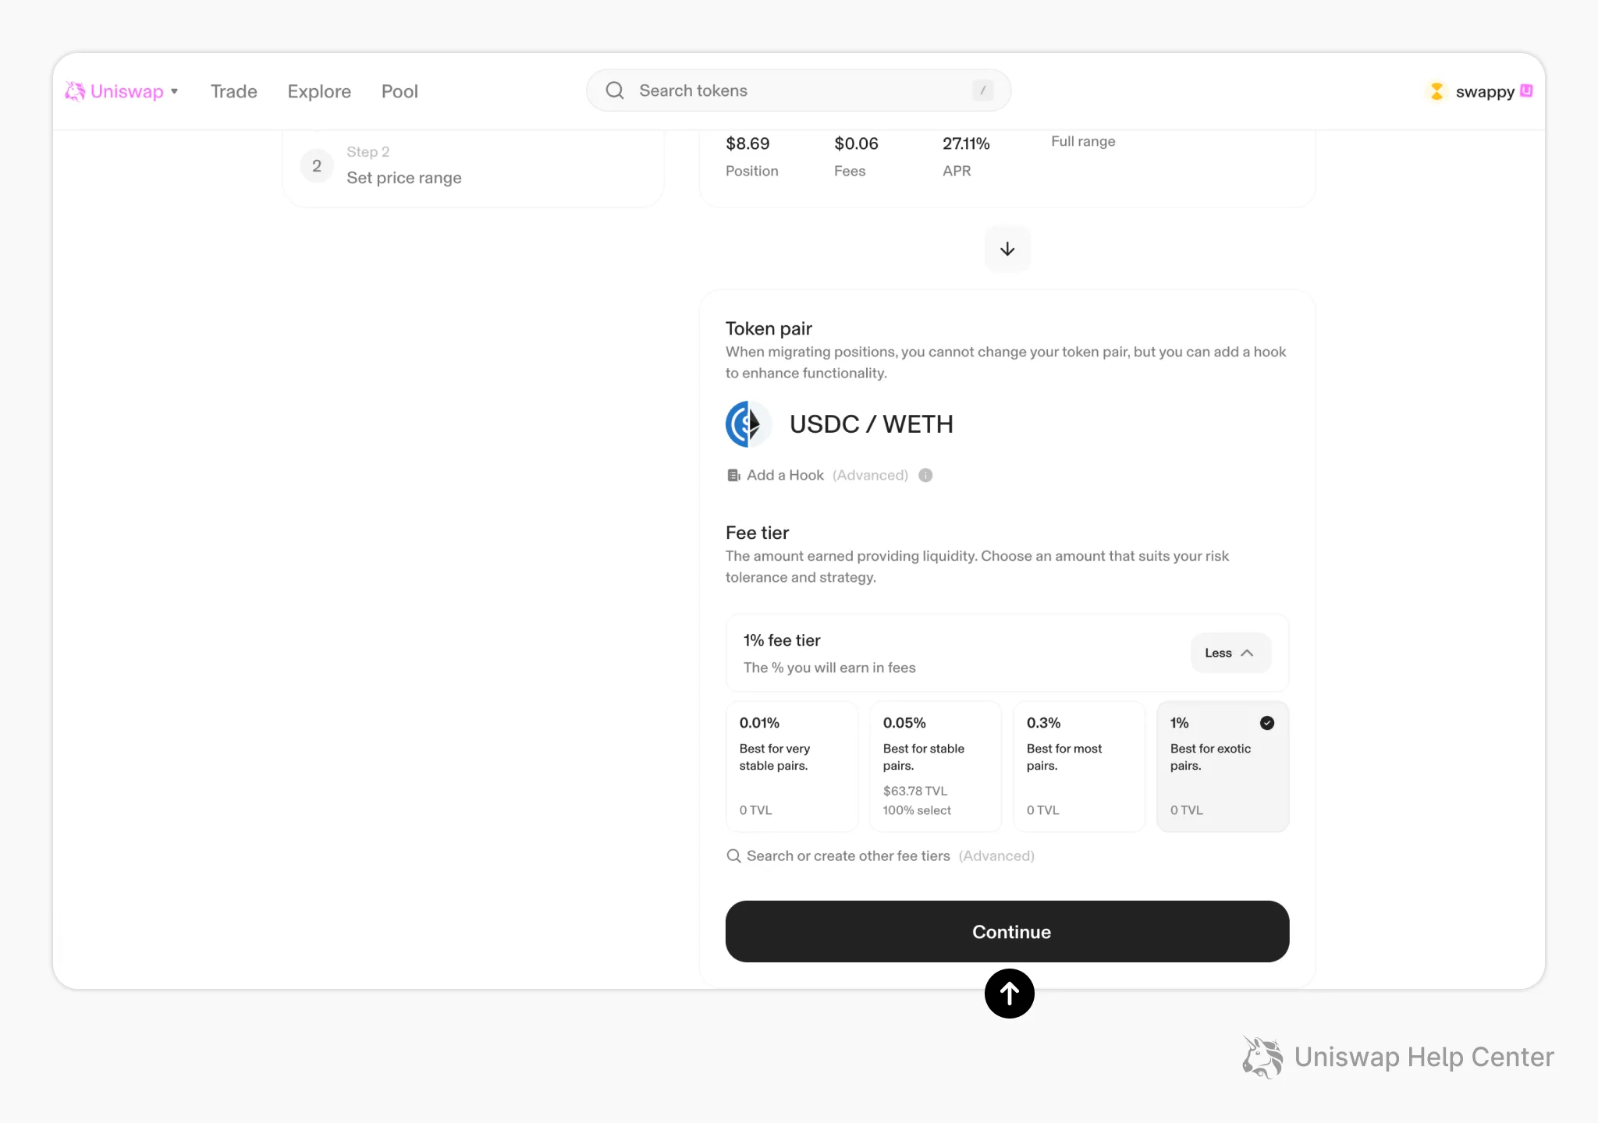Click the magnifier icon in the search bar
The height and width of the screenshot is (1123, 1598).
pyautogui.click(x=615, y=90)
